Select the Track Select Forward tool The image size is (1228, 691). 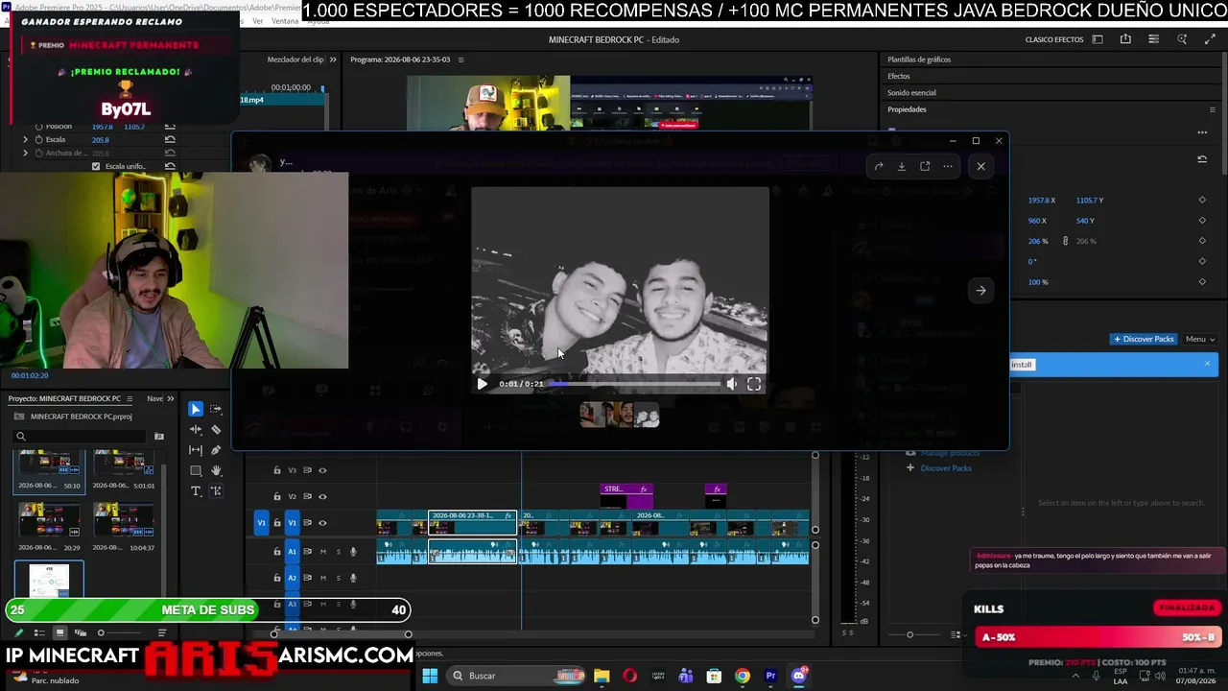216,409
